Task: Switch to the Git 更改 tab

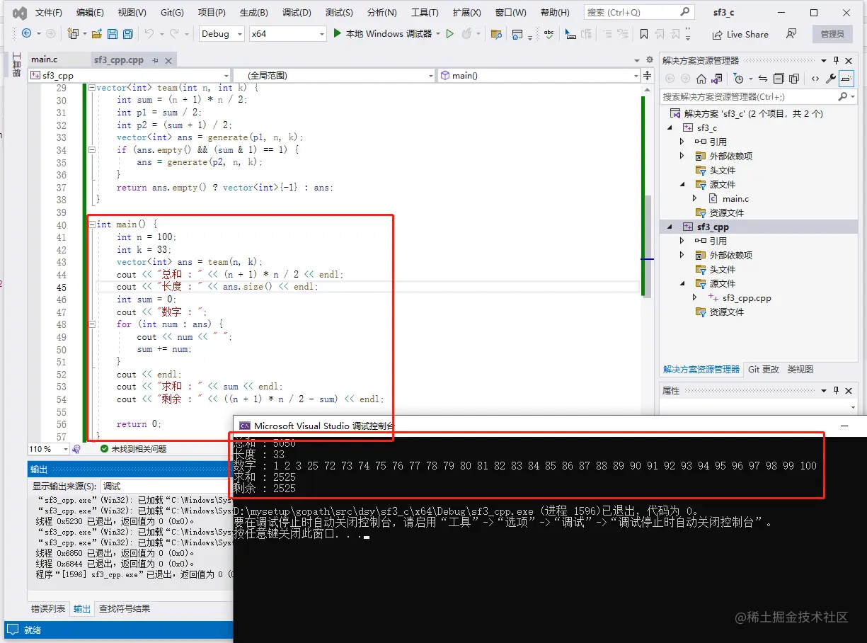Action: click(764, 369)
